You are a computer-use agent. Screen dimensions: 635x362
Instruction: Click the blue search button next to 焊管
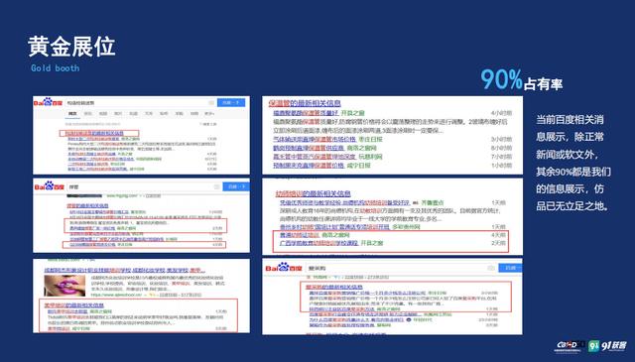tap(236, 186)
